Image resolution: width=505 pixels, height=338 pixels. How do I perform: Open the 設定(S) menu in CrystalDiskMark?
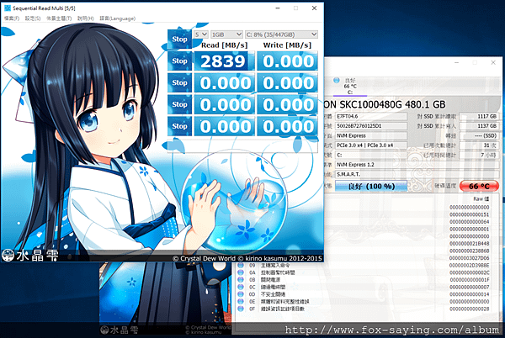coord(33,18)
